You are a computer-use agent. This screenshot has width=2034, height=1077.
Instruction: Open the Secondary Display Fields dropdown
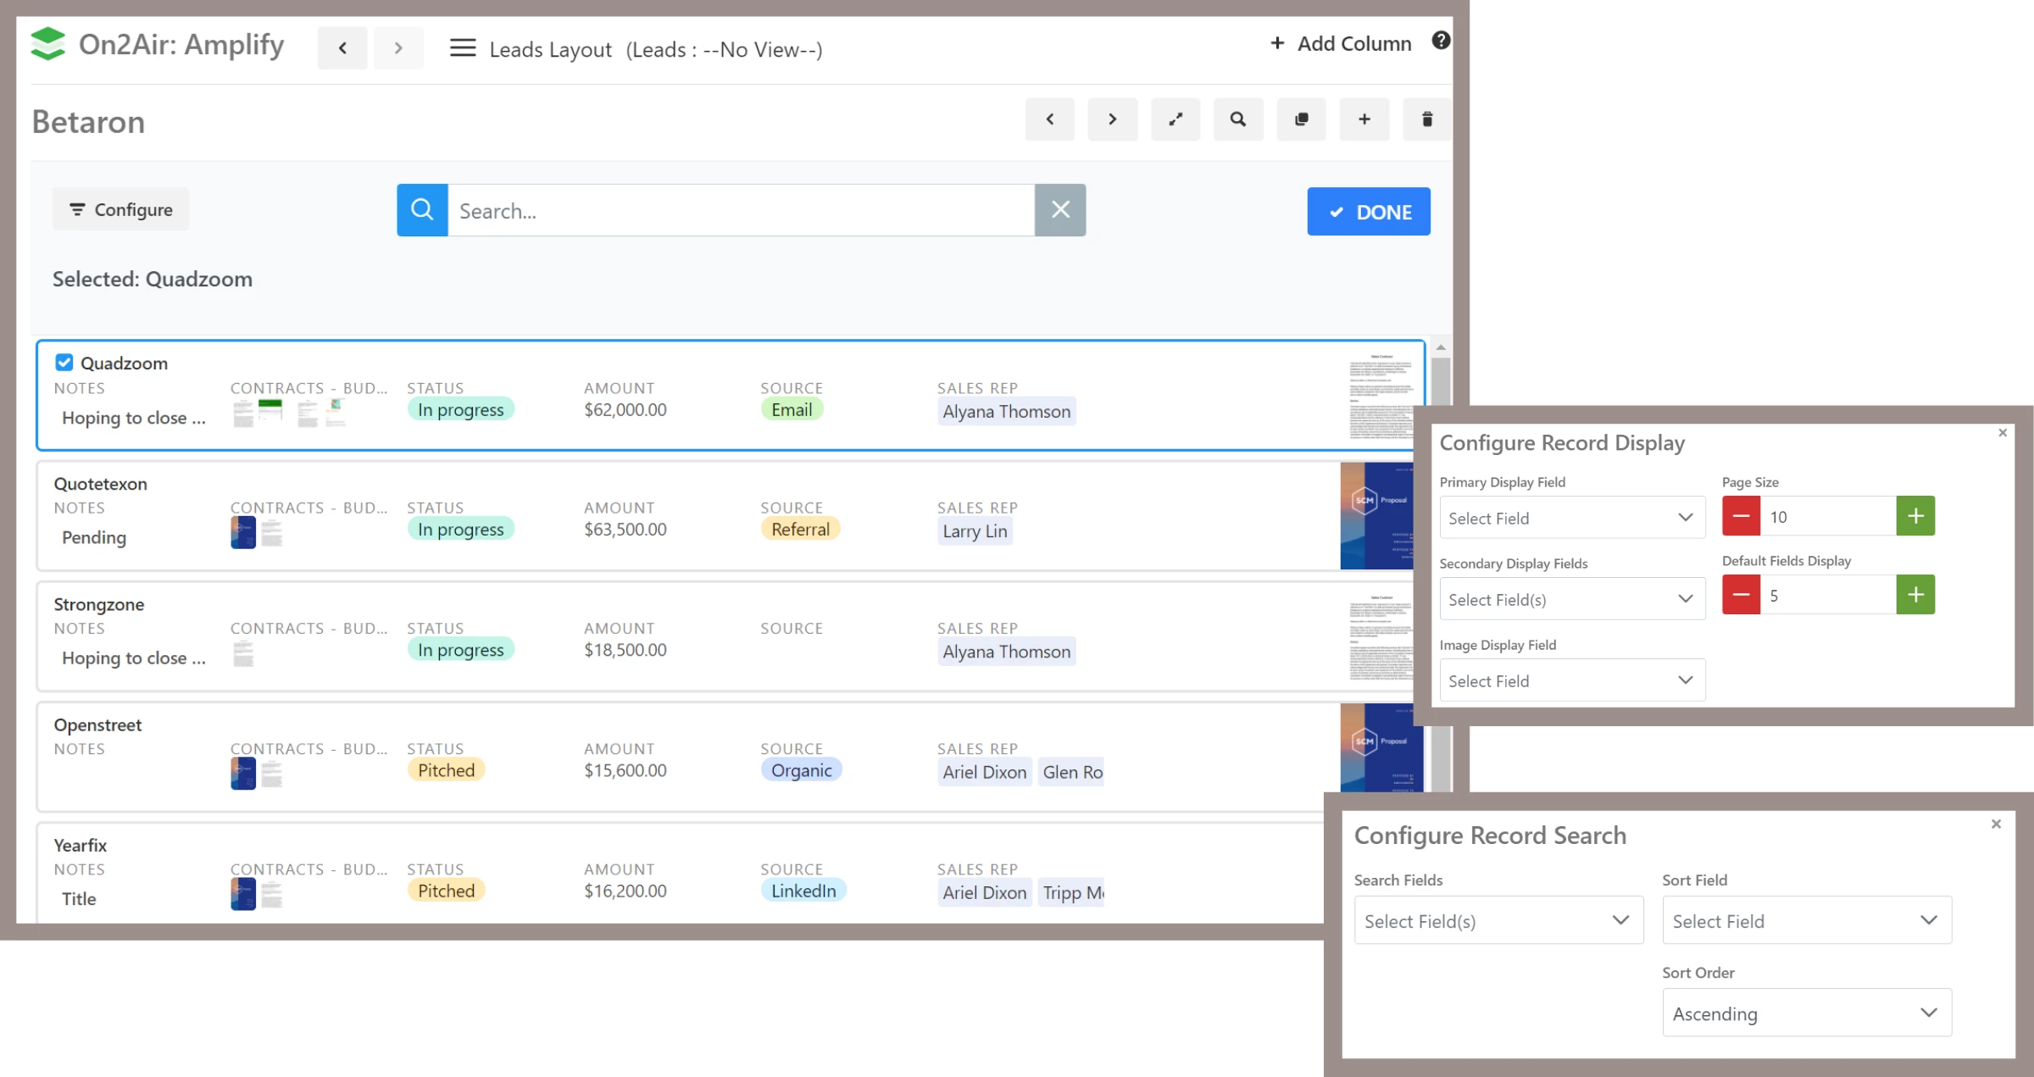click(1571, 599)
